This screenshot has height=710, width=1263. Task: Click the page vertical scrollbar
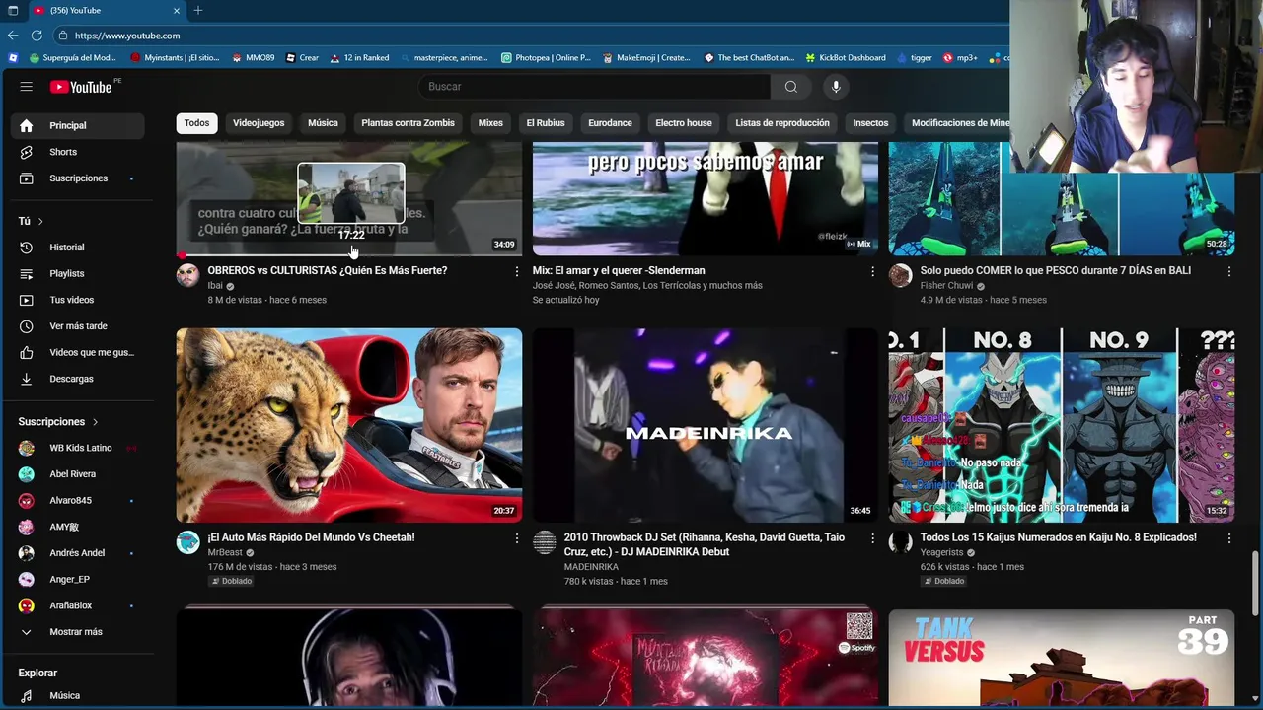click(x=1255, y=584)
